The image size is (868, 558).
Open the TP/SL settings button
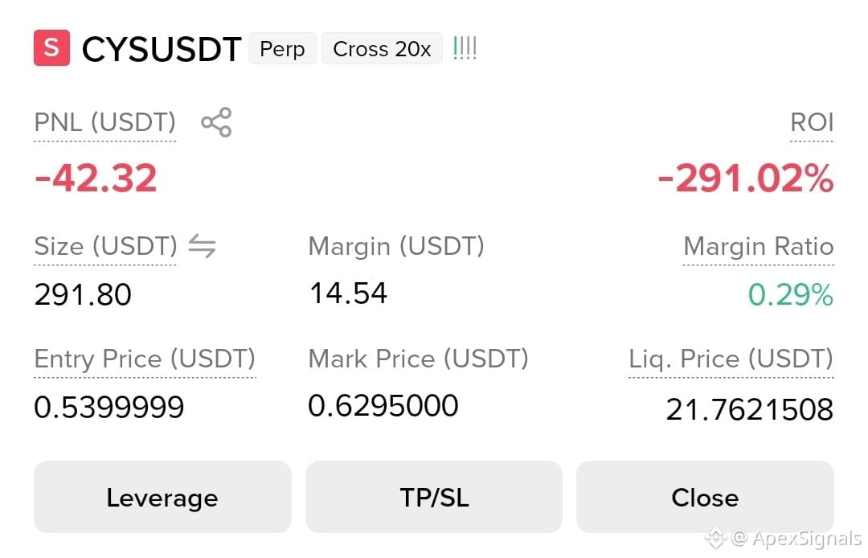click(x=434, y=497)
